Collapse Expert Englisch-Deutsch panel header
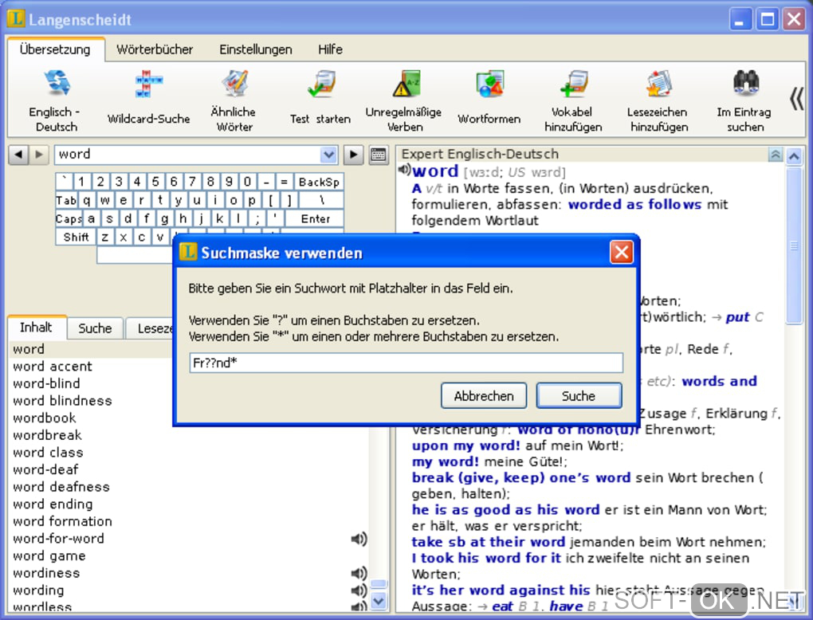 coord(776,155)
